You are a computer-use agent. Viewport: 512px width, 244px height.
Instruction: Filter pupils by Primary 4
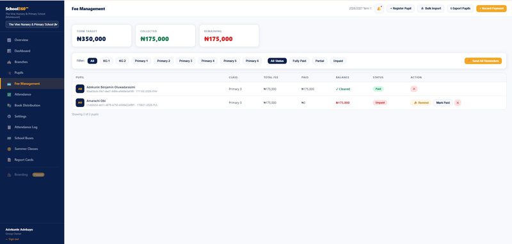tap(208, 61)
